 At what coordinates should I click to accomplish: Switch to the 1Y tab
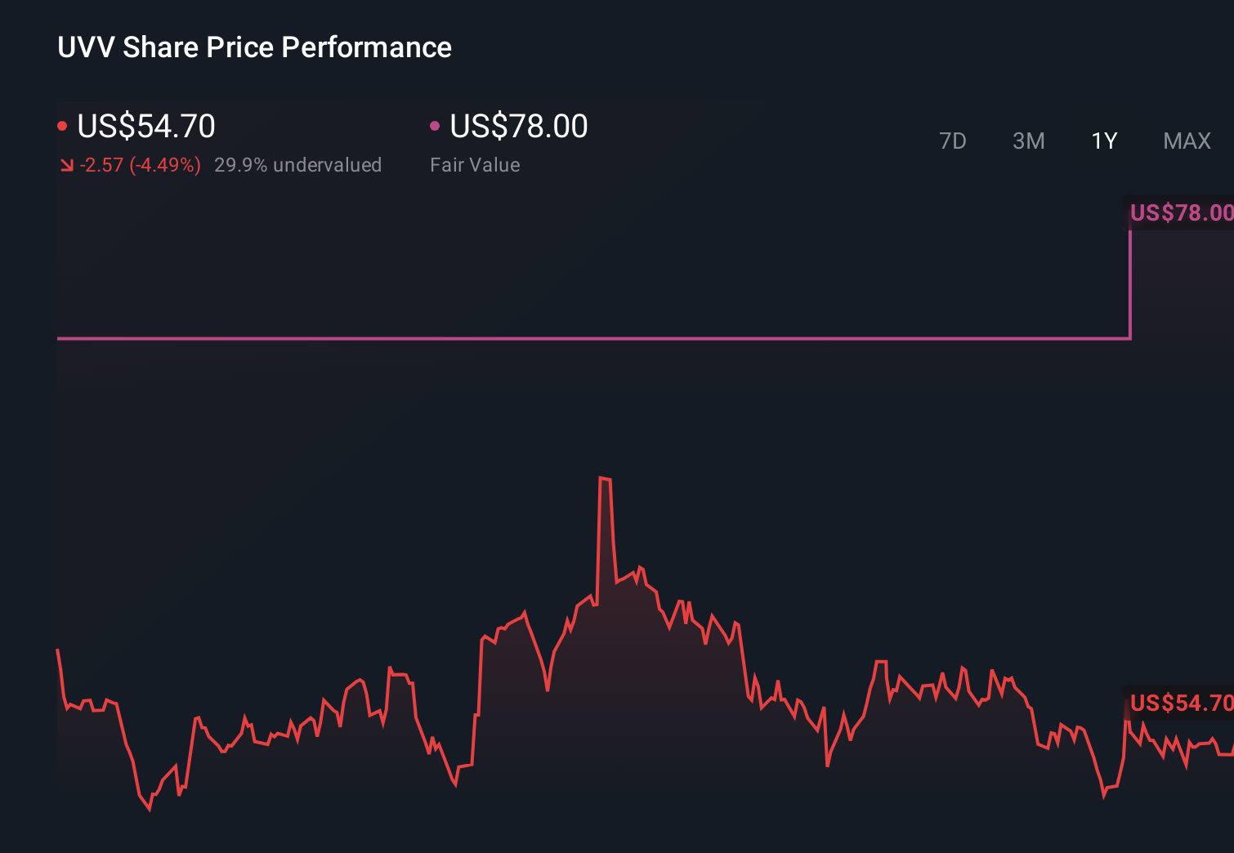(1104, 141)
